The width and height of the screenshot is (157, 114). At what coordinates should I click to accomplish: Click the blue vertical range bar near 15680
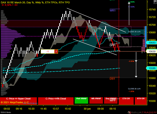point(146,37)
